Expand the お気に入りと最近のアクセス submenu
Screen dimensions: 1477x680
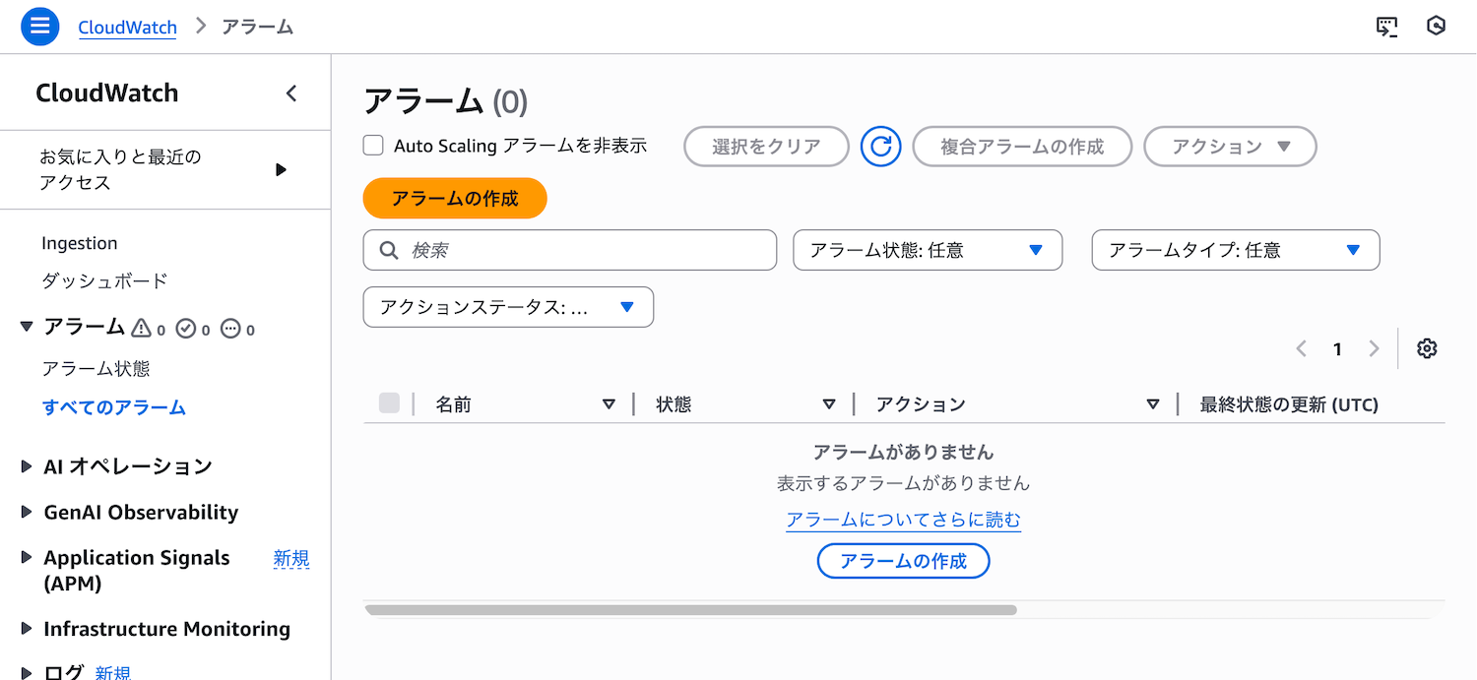tap(281, 169)
